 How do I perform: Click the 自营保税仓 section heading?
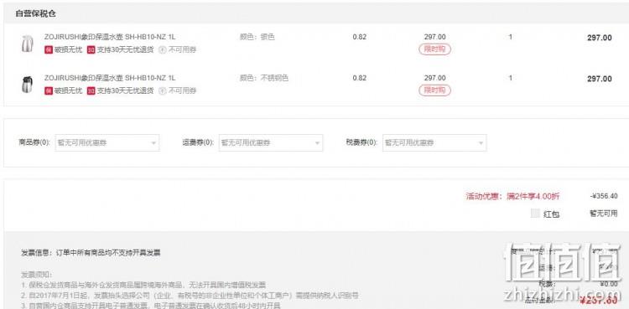coord(36,13)
